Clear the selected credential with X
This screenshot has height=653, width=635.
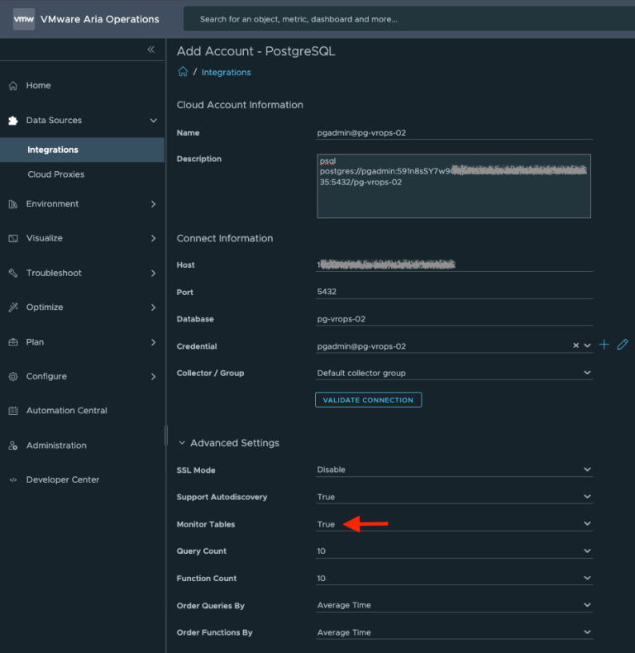[575, 346]
